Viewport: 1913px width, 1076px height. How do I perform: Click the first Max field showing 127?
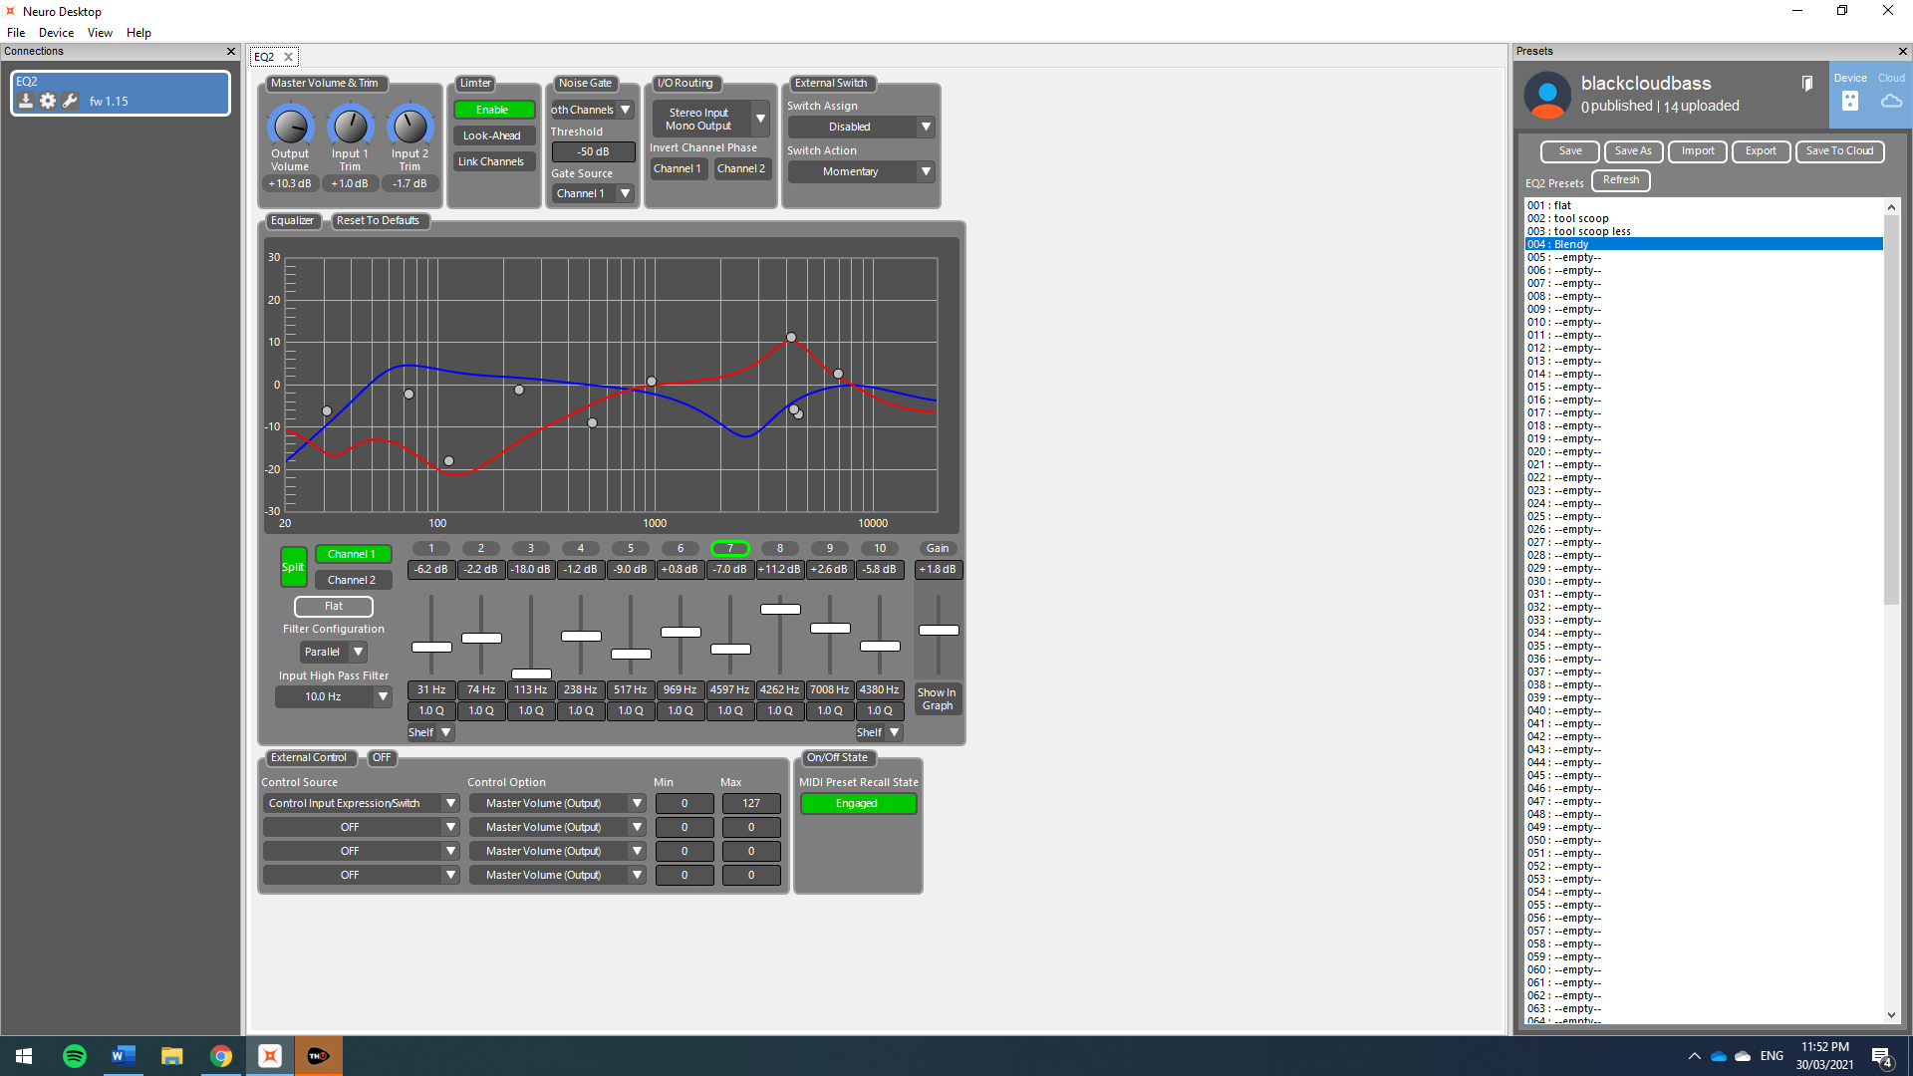(751, 803)
